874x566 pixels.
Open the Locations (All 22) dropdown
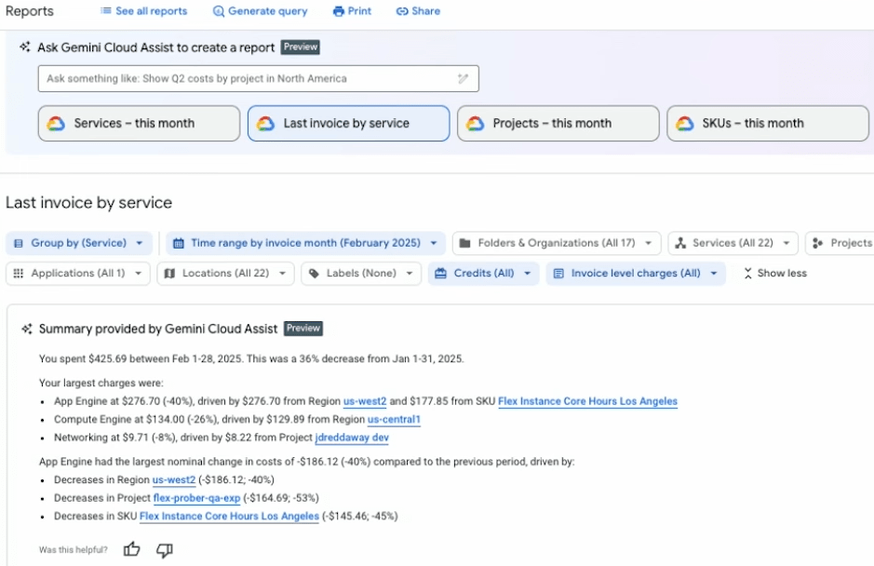click(226, 274)
